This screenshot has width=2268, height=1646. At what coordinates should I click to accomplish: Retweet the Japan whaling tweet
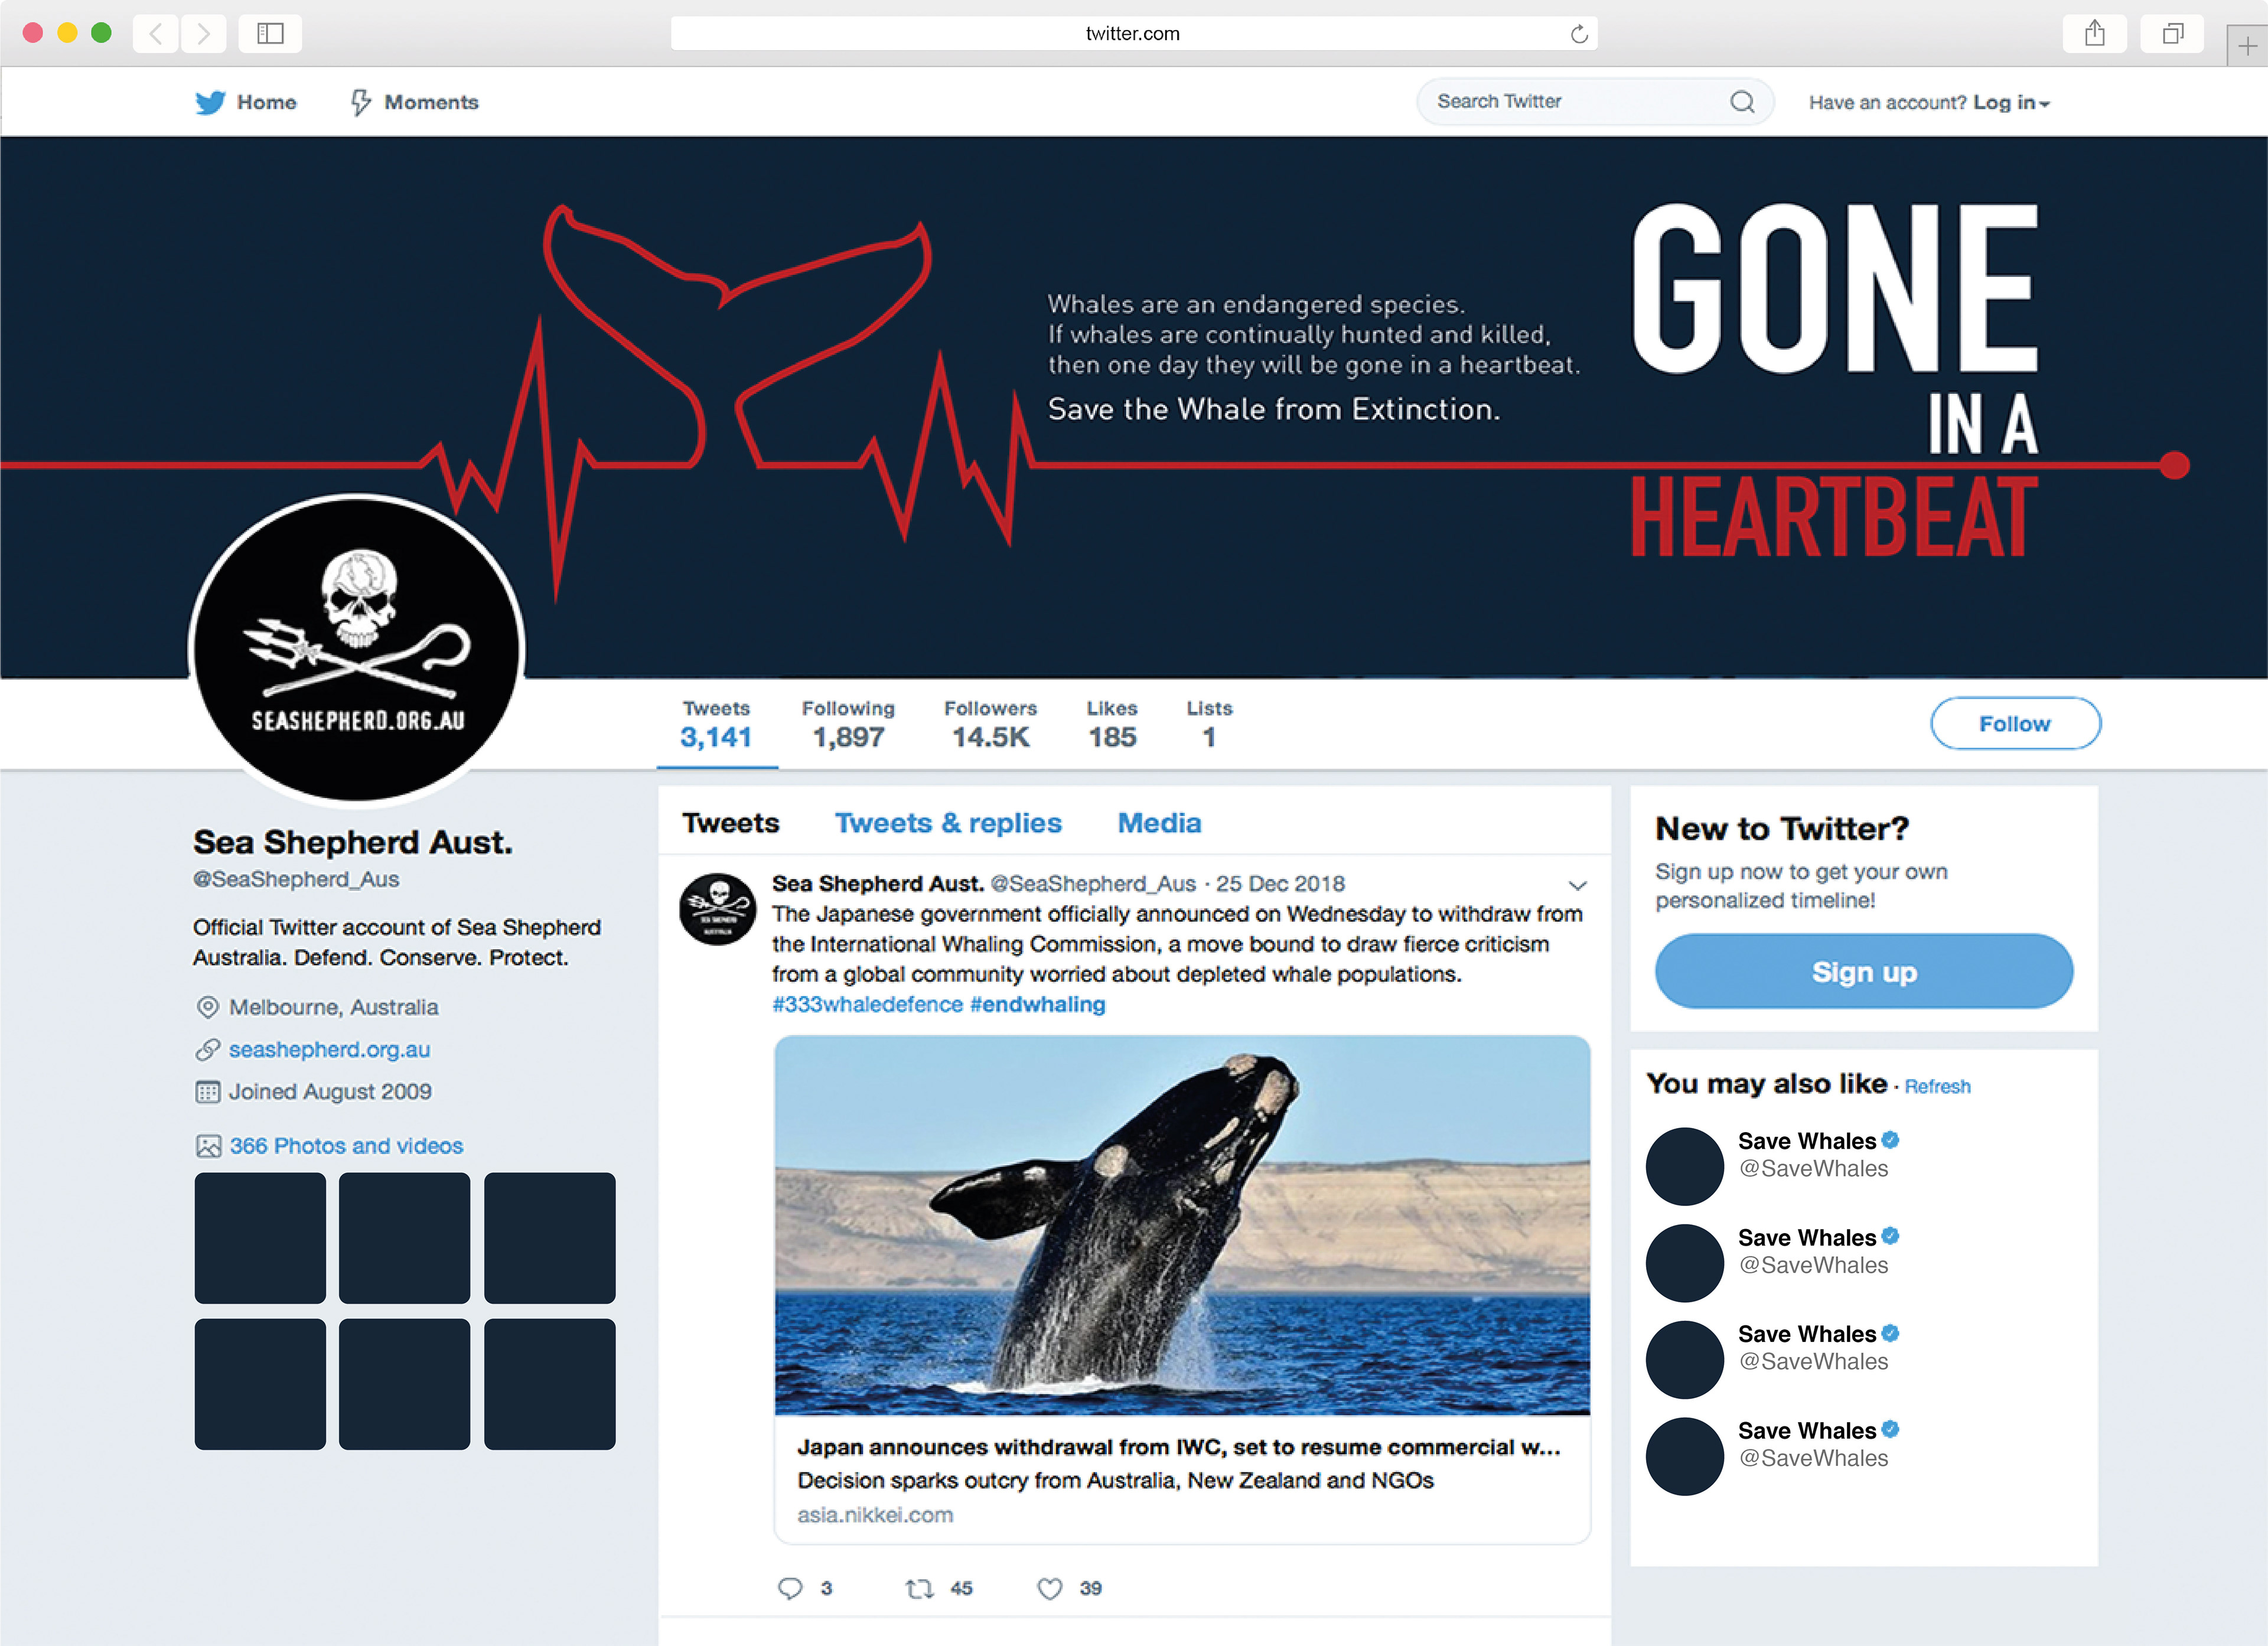pos(919,1588)
